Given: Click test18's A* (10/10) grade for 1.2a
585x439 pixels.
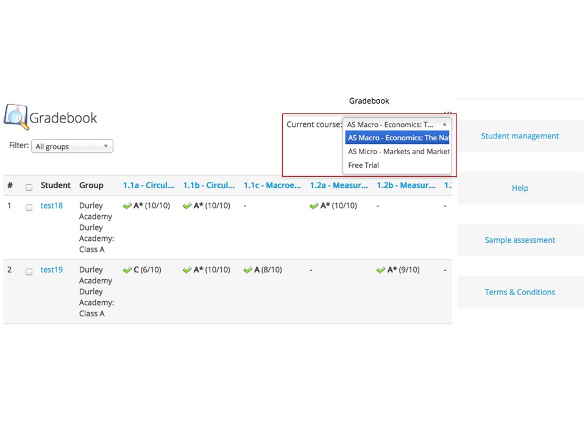Looking at the screenshot, I should pyautogui.click(x=339, y=205).
